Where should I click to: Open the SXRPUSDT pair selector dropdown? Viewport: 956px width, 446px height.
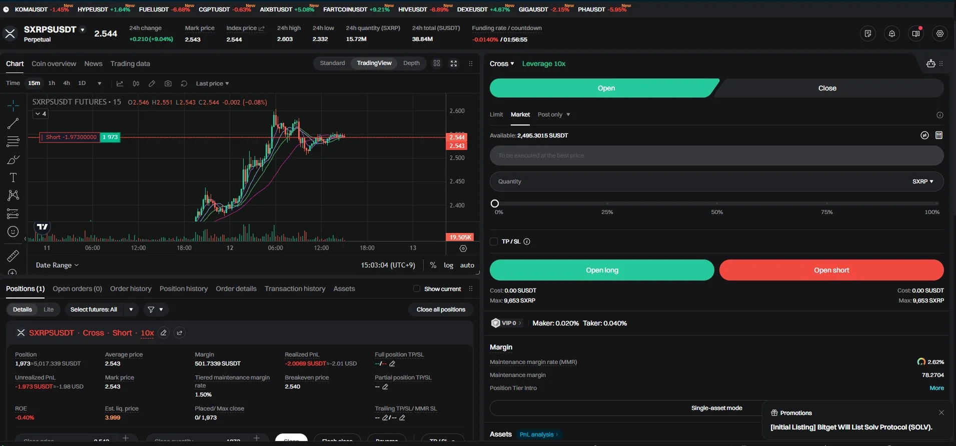click(x=83, y=29)
